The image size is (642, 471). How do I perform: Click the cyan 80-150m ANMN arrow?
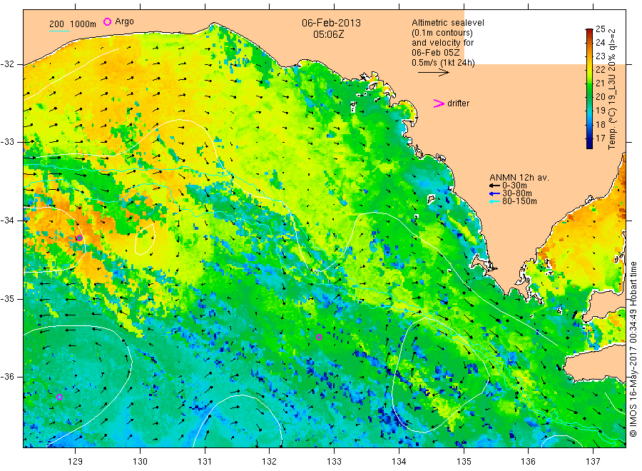(x=494, y=201)
